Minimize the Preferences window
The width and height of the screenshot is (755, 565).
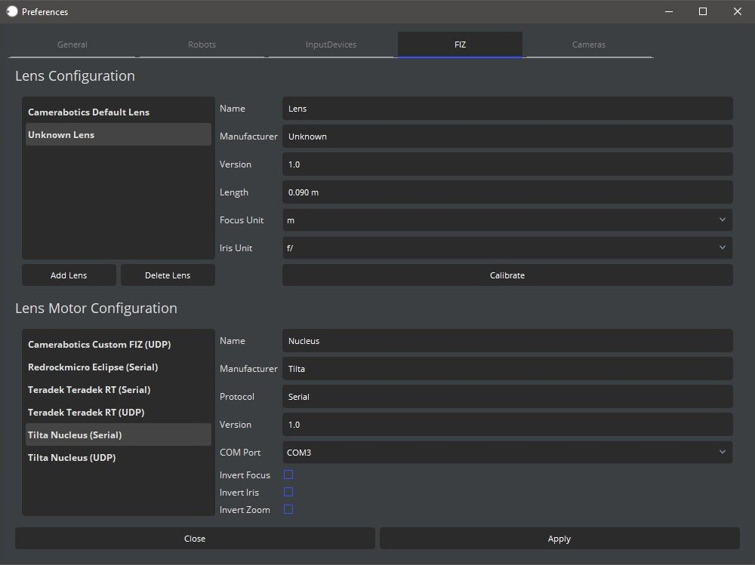click(669, 11)
